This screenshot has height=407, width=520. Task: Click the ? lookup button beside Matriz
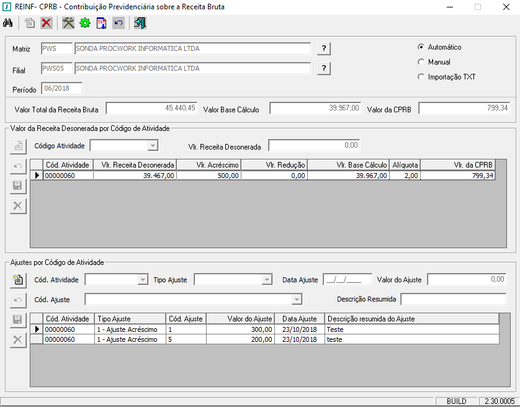(x=323, y=49)
